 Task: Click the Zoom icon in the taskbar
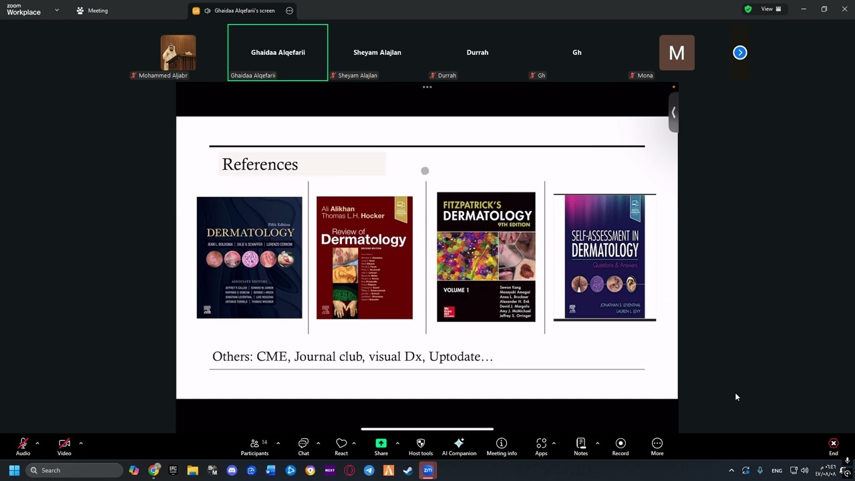[x=428, y=470]
